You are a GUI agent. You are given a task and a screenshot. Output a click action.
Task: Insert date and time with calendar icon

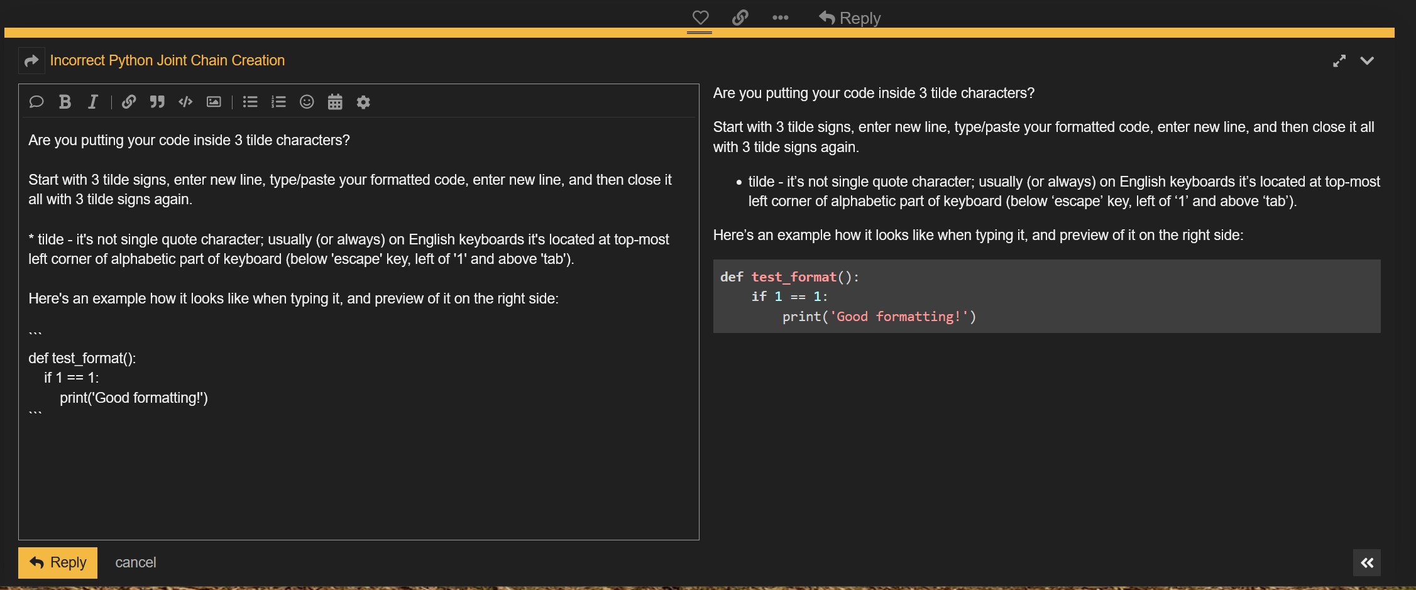pos(335,102)
